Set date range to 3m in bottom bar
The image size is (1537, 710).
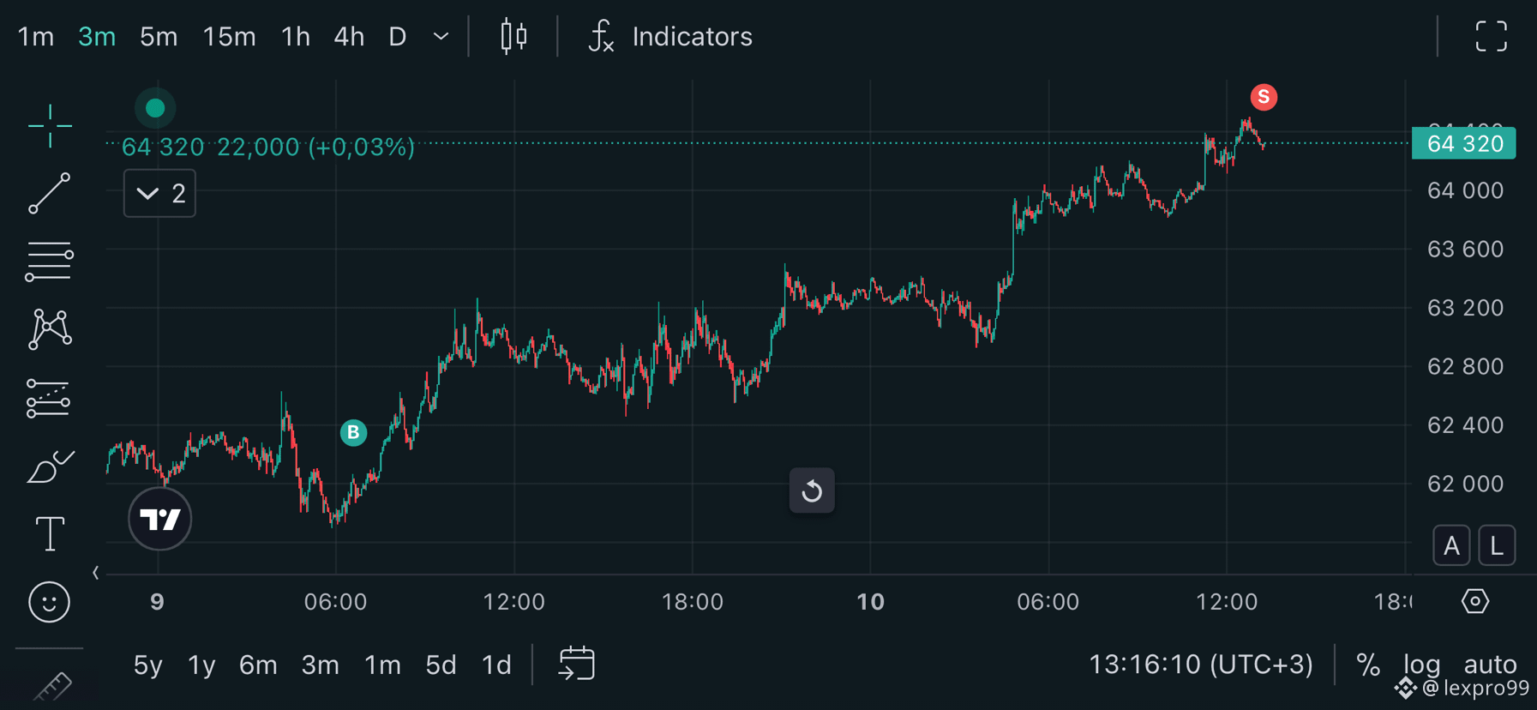coord(321,665)
